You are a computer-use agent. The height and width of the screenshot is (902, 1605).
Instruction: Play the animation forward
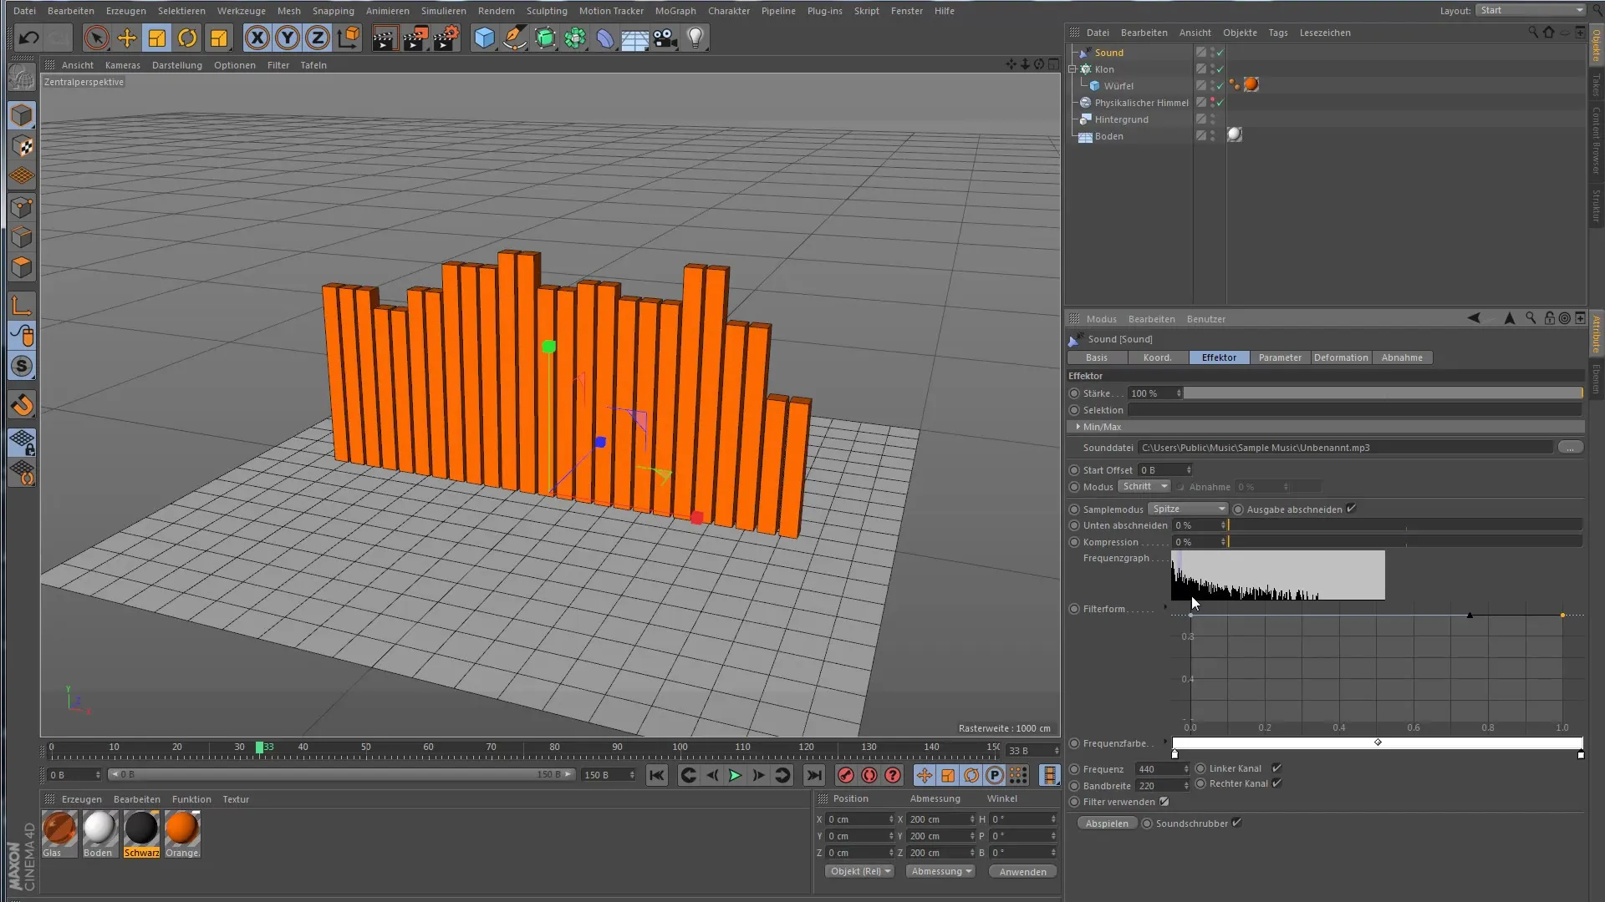[x=735, y=775]
